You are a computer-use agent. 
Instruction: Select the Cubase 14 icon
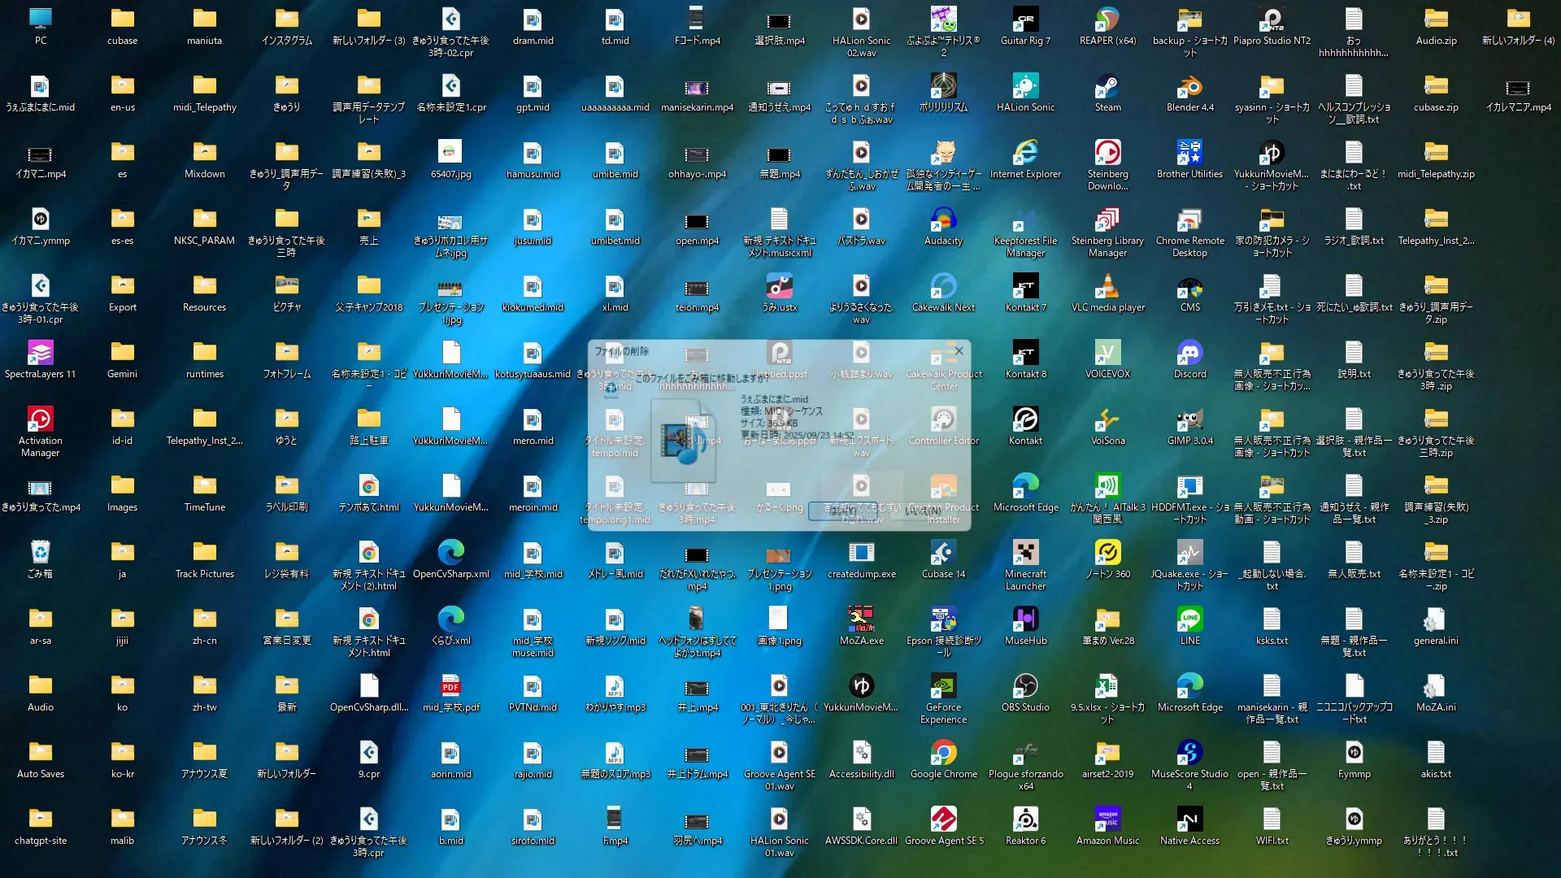point(943,553)
